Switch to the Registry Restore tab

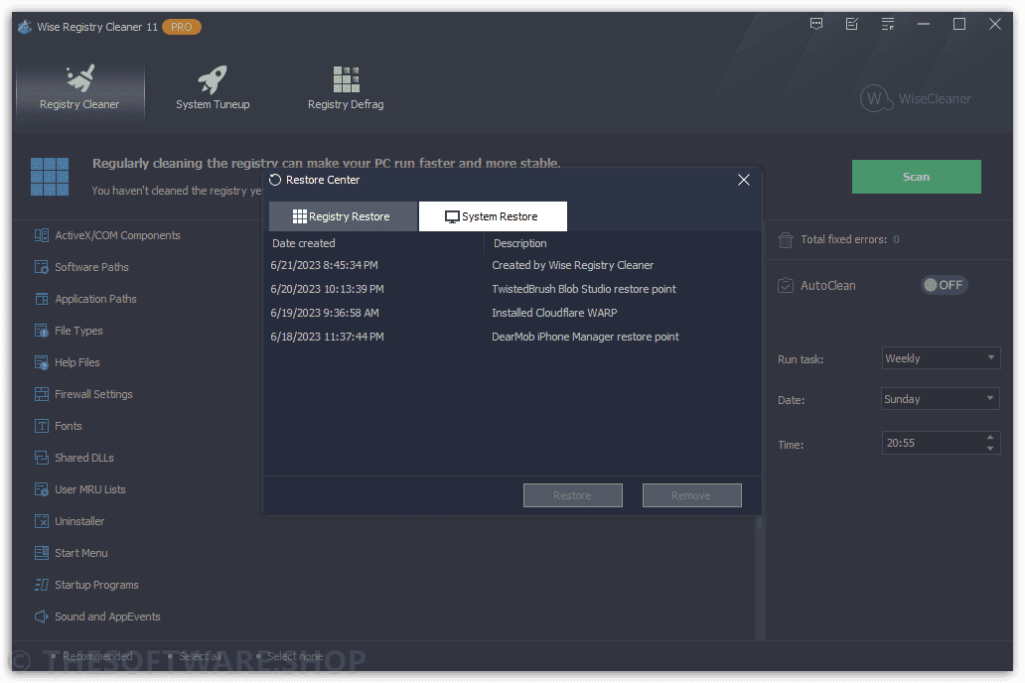(344, 216)
